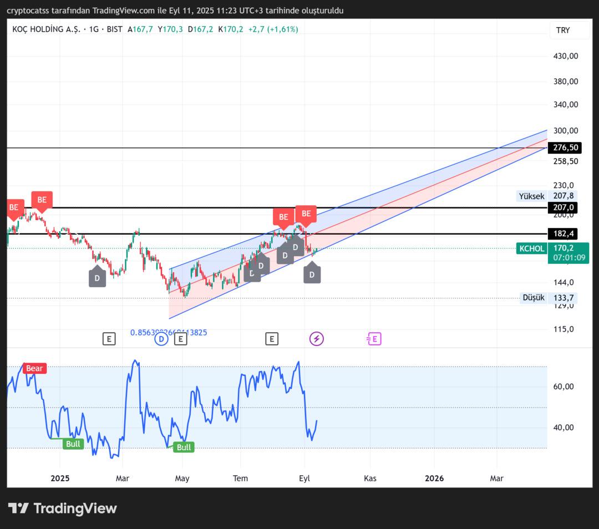Image resolution: width=599 pixels, height=529 pixels.
Task: Click the bold 2025 time axis label
Action: click(60, 478)
